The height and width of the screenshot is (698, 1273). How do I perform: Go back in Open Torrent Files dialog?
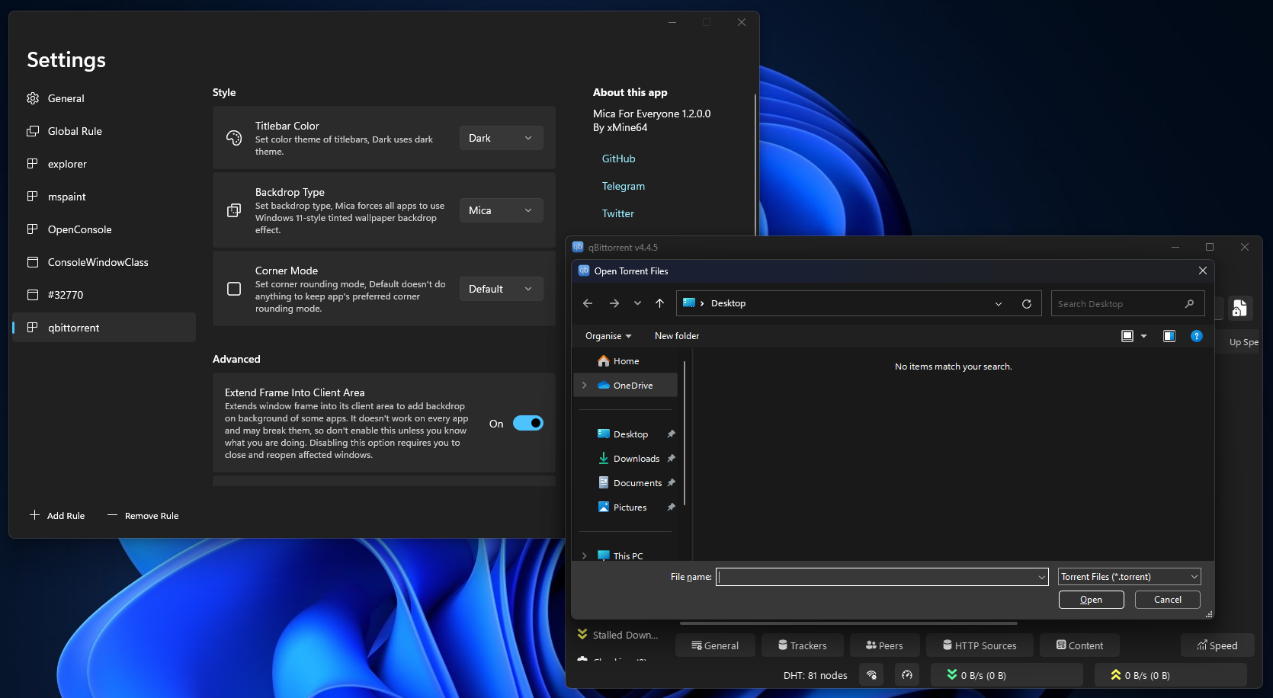coord(588,303)
